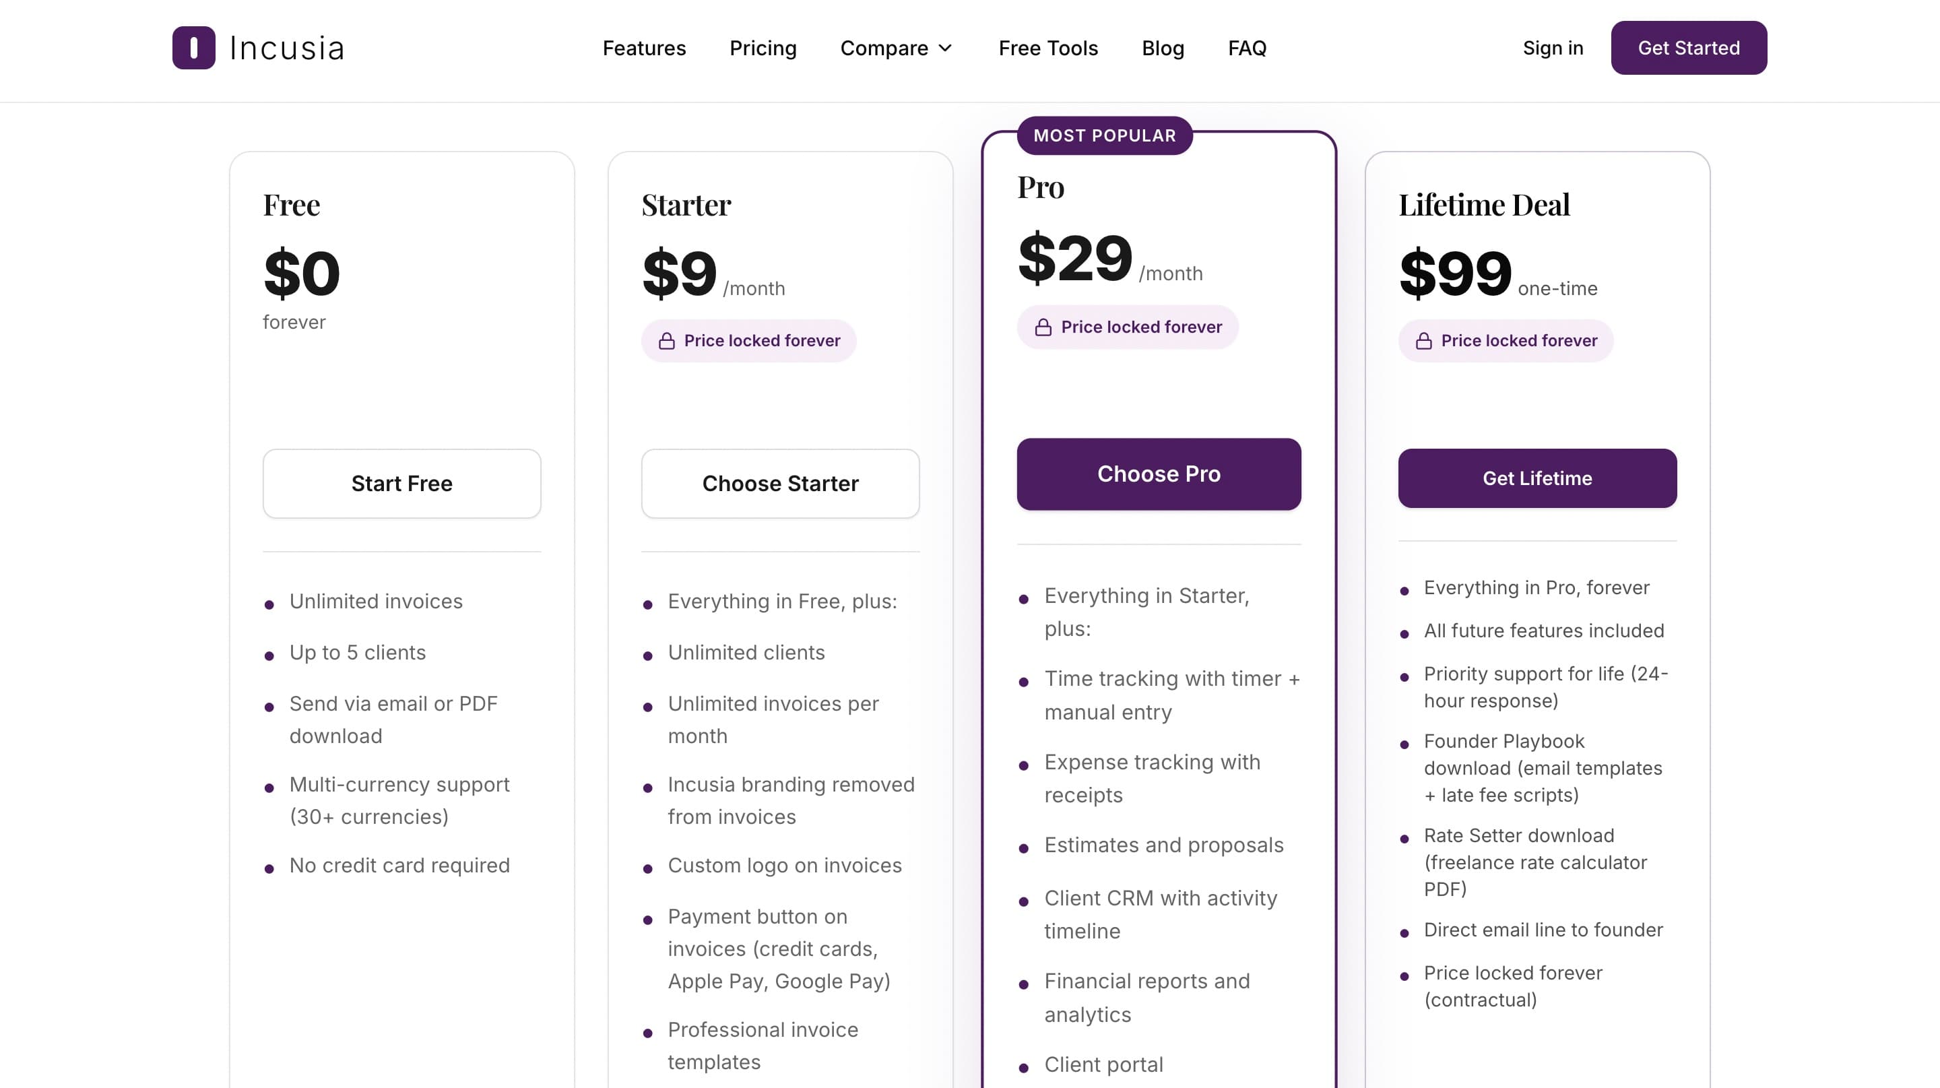1940x1088 pixels.
Task: Visit the Blog page
Action: coord(1163,49)
